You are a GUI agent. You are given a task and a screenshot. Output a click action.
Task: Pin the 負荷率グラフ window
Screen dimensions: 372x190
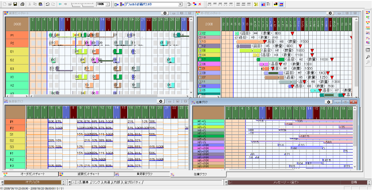coord(161,101)
